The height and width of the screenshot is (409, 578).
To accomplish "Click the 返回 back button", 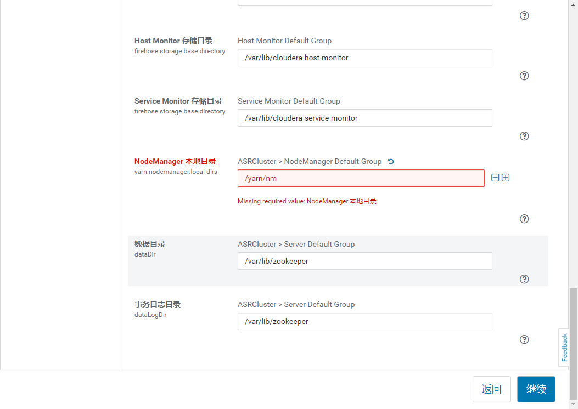I will click(491, 389).
